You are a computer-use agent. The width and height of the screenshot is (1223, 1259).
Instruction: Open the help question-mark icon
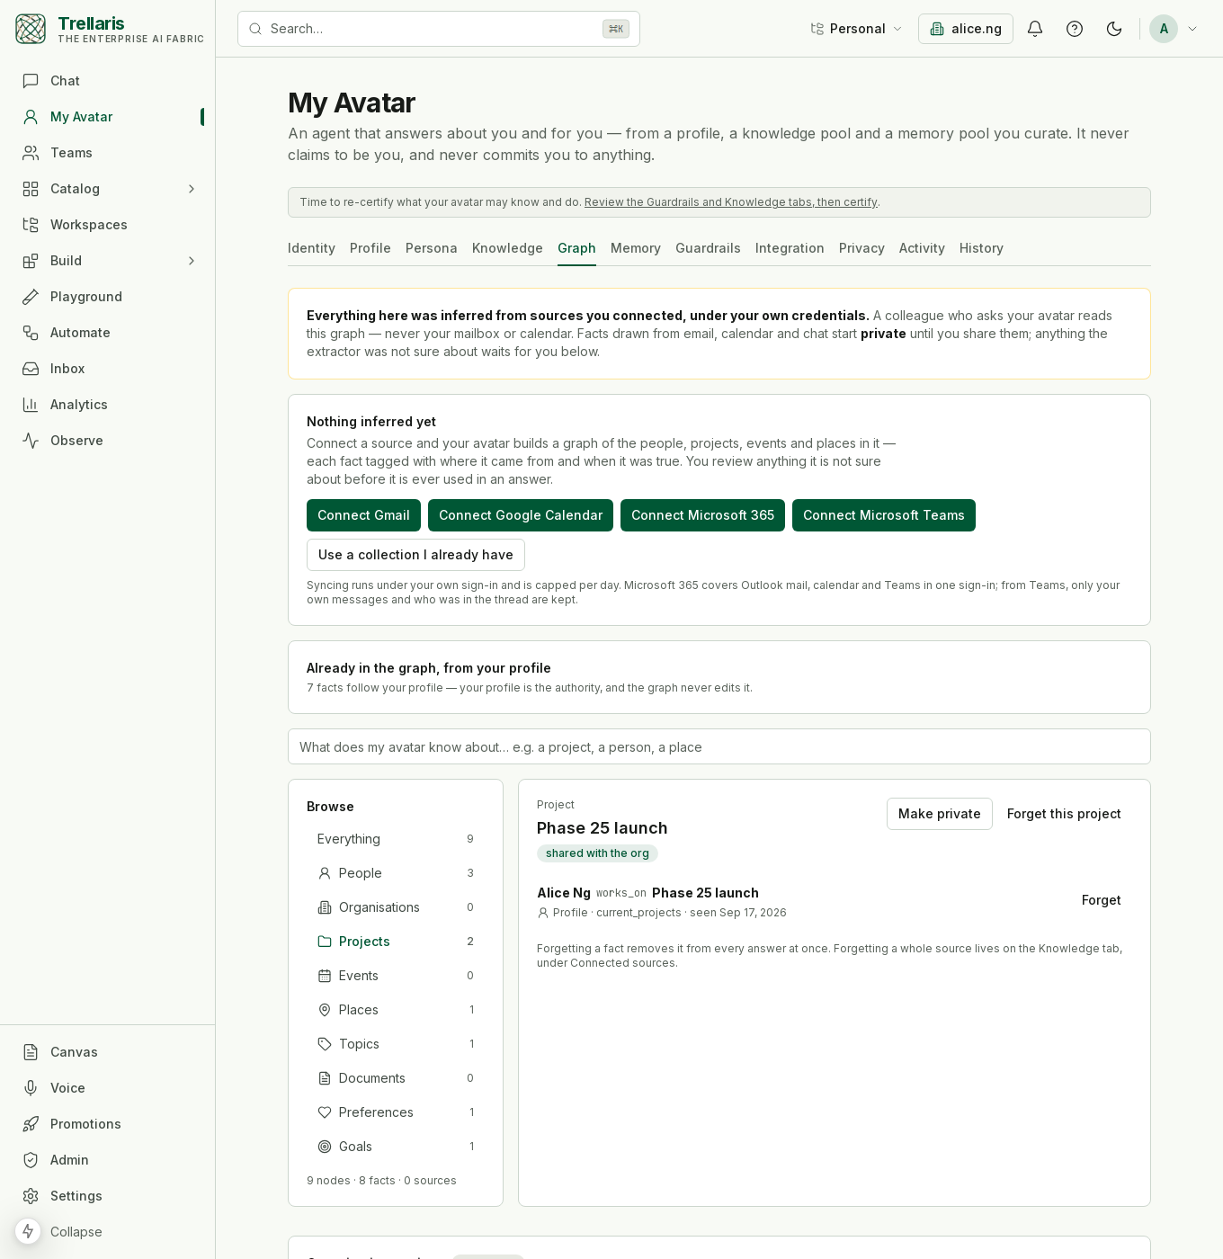(1075, 29)
